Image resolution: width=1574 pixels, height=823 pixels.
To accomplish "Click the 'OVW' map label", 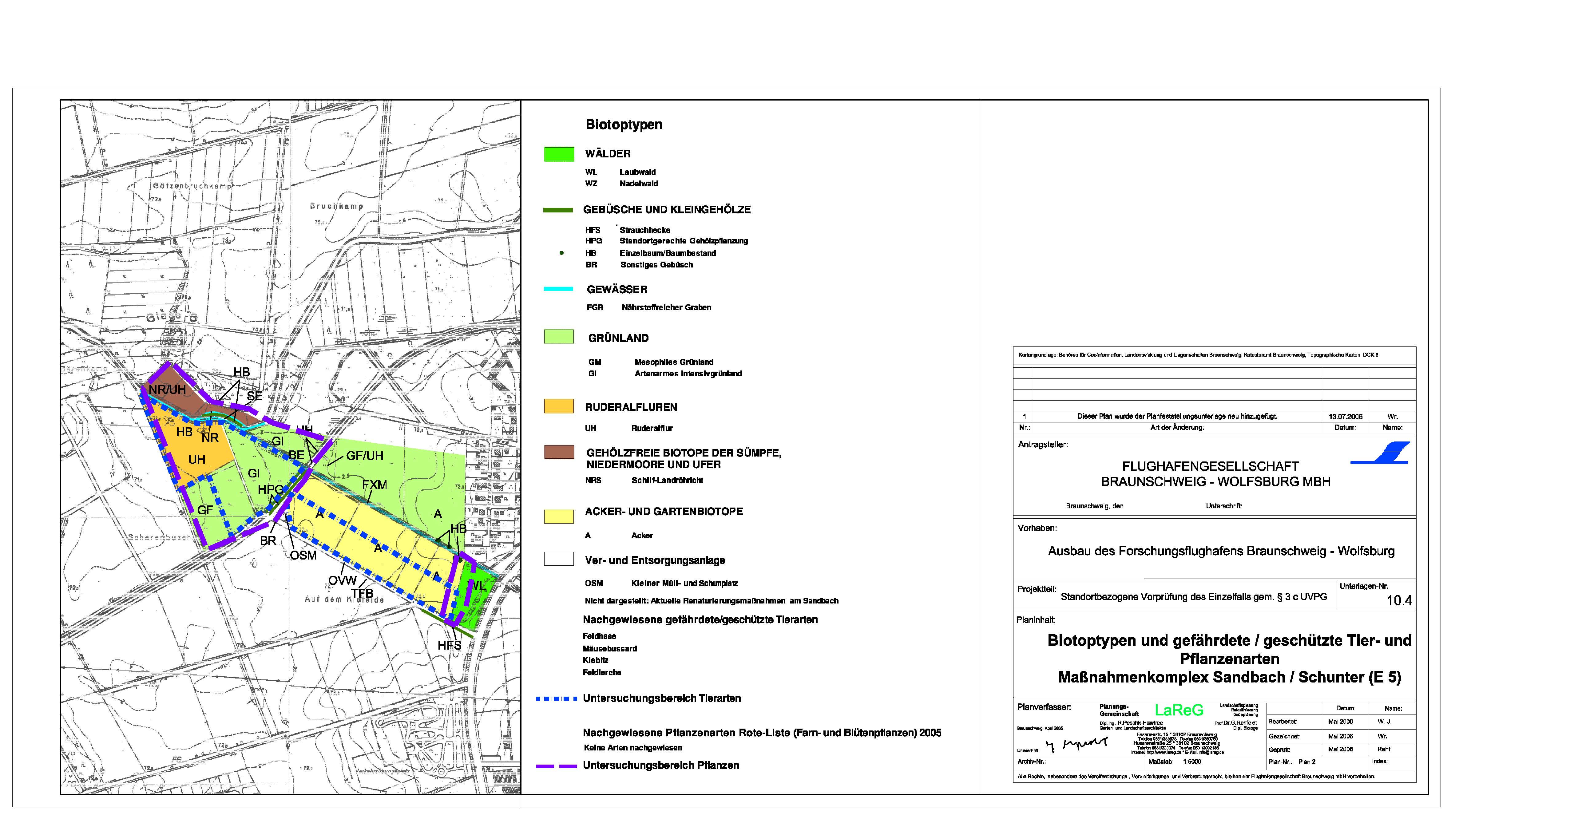I will [x=342, y=581].
